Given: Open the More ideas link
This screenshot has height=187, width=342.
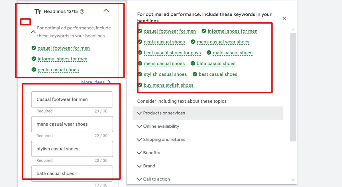Looking at the screenshot, I should click(96, 82).
